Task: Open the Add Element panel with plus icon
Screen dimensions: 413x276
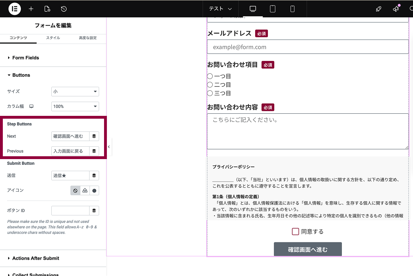Action: pyautogui.click(x=31, y=9)
